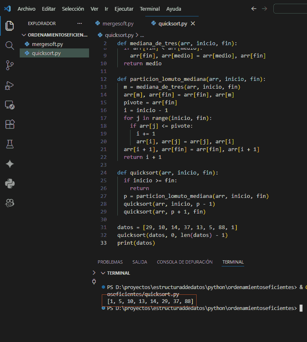Collapse the ORDENAMIENTOSEFICIEN... folder section
The image size is (307, 342).
click(x=24, y=35)
